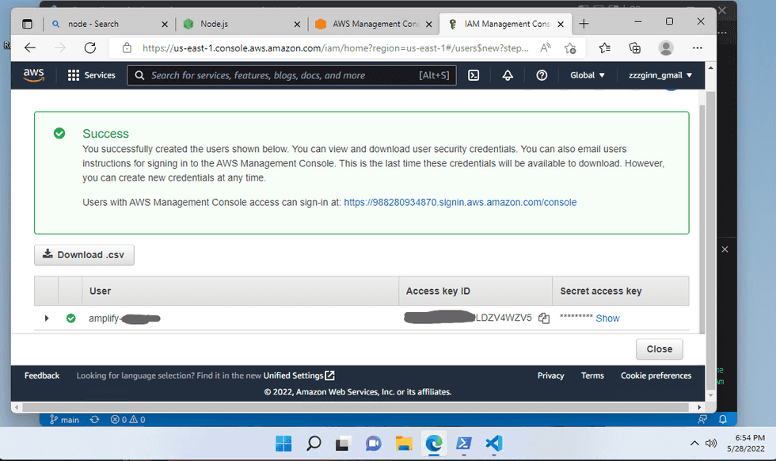Open Unified Settings link

(x=299, y=375)
